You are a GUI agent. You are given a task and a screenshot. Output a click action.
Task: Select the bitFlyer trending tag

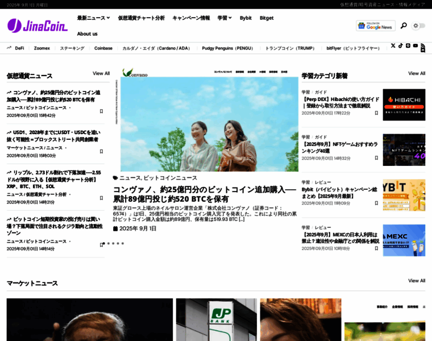click(x=354, y=48)
